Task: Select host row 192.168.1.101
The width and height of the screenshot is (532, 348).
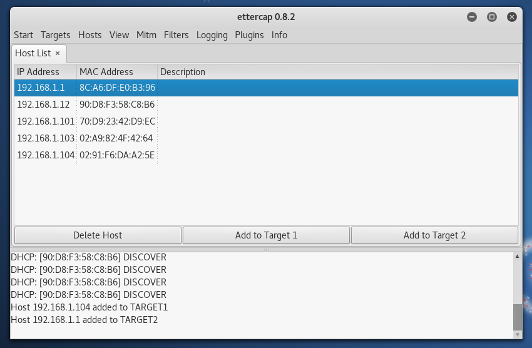Action: pyautogui.click(x=267, y=121)
